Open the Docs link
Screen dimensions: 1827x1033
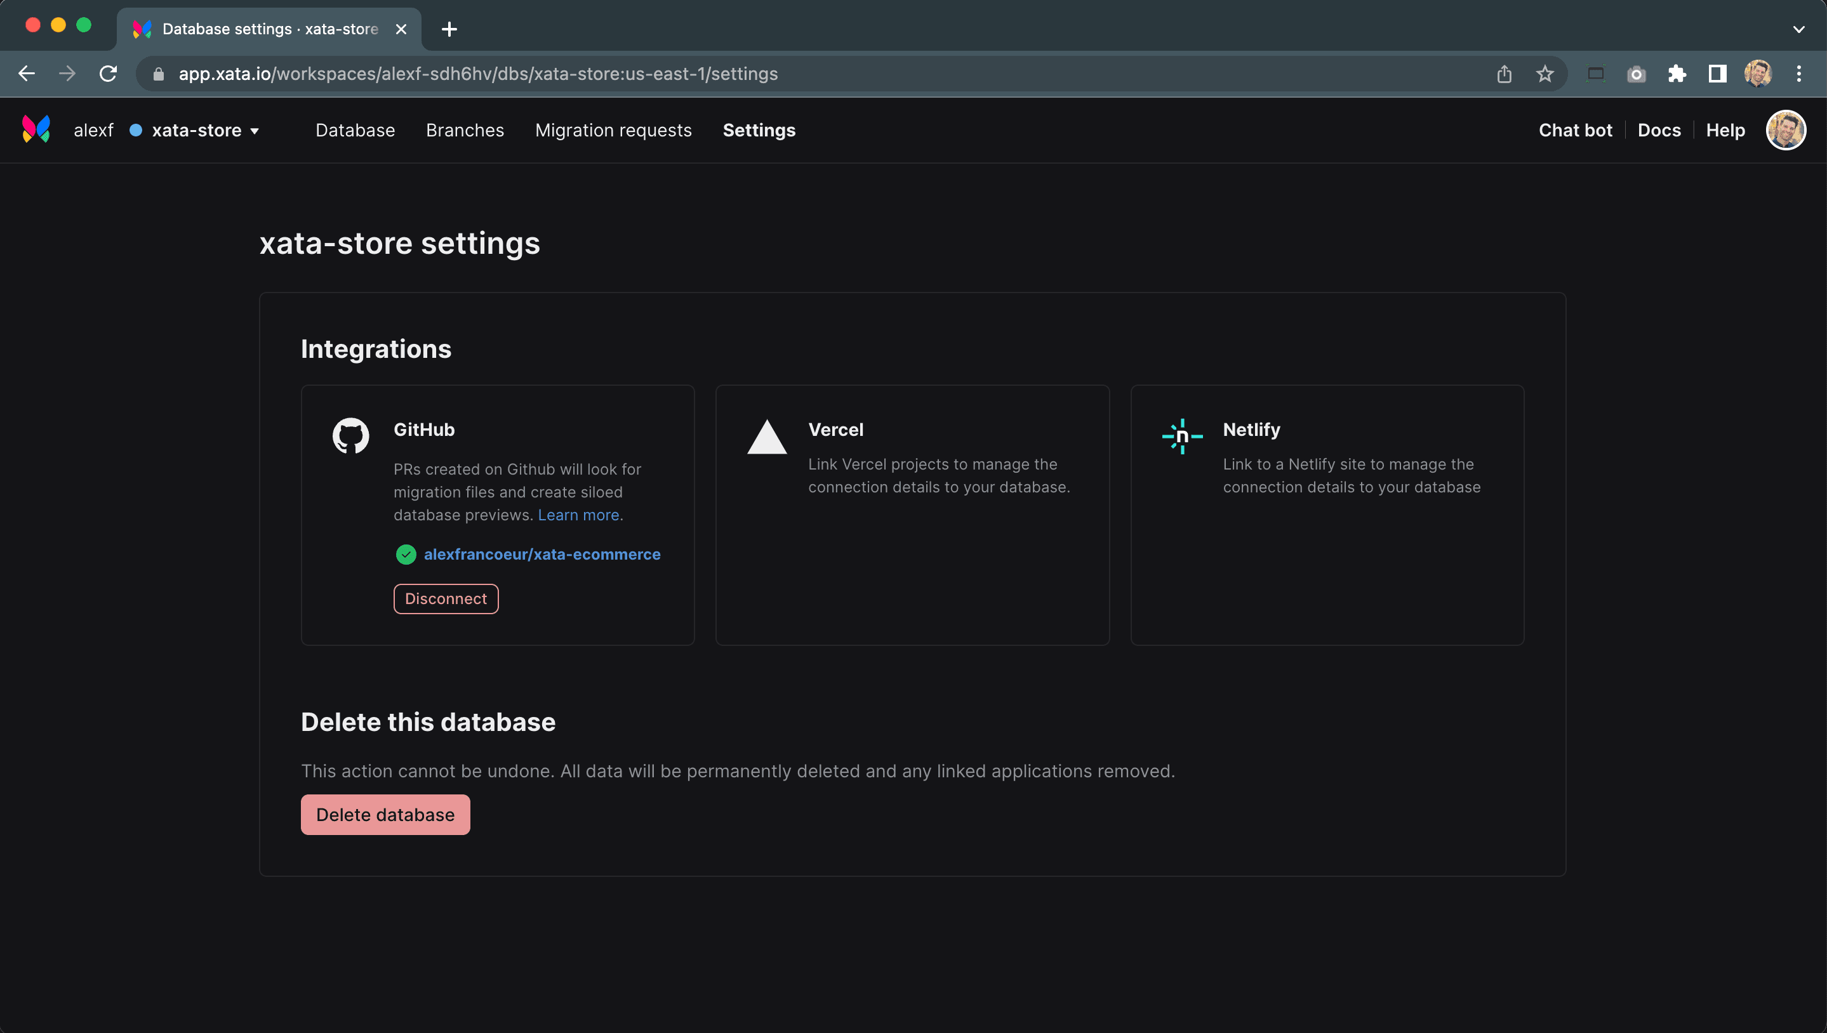pyautogui.click(x=1659, y=131)
